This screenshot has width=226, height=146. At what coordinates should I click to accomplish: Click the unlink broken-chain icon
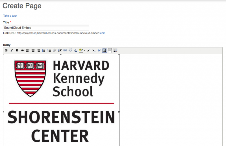[70, 51]
